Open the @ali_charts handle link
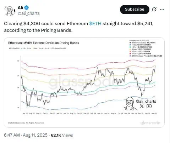Screen dimensions: 170x143 [29, 13]
